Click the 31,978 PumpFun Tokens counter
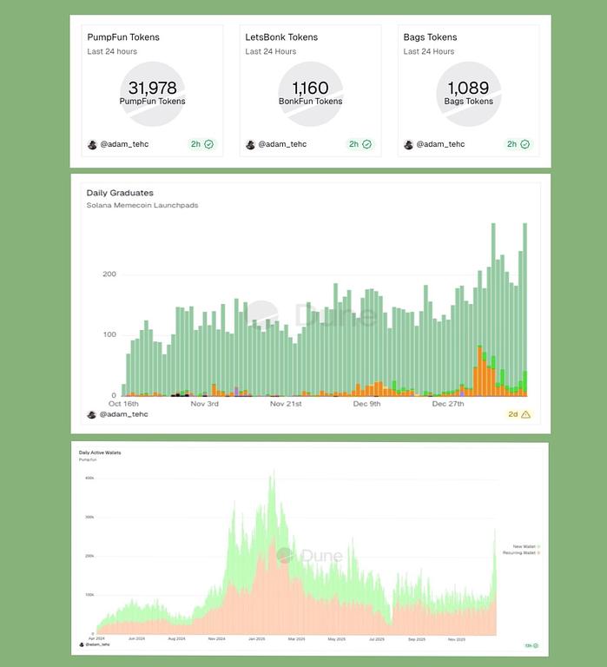Image resolution: width=607 pixels, height=667 pixels. pyautogui.click(x=152, y=89)
